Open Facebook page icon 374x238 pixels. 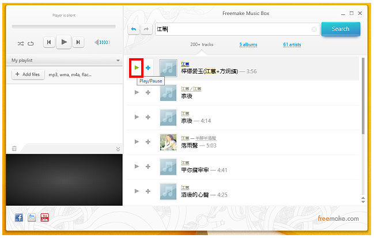[x=19, y=217]
